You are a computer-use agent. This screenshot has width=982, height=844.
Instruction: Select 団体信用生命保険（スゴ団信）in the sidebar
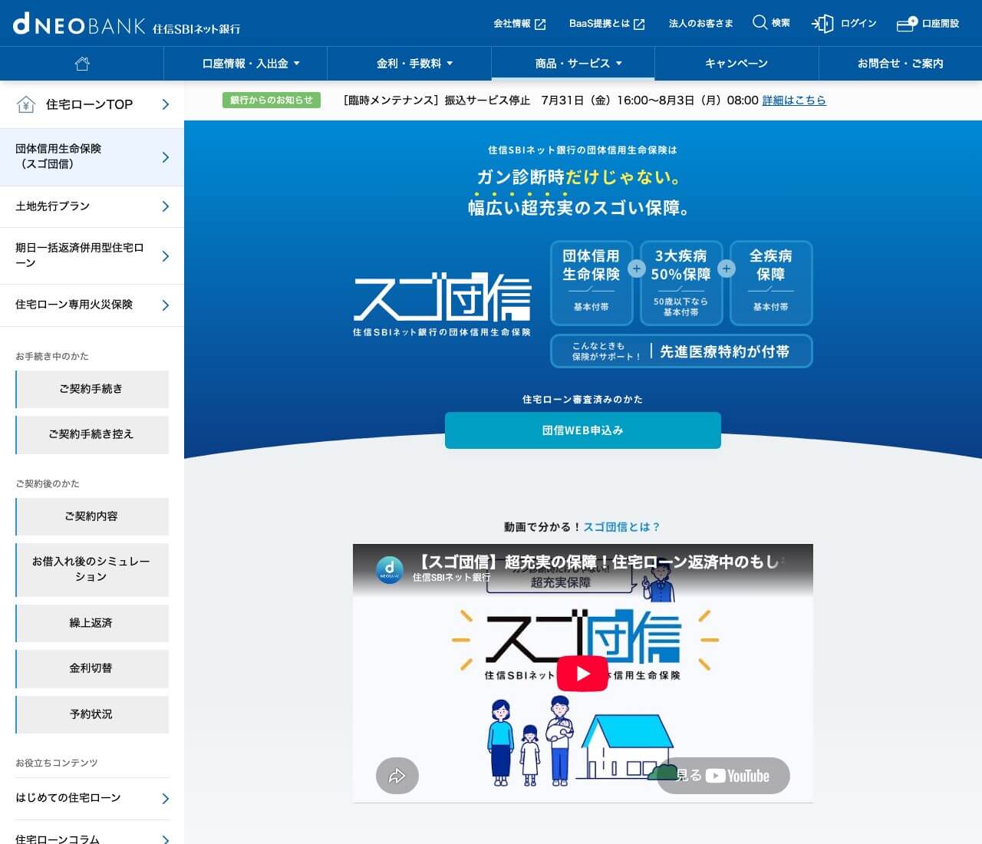(x=92, y=157)
